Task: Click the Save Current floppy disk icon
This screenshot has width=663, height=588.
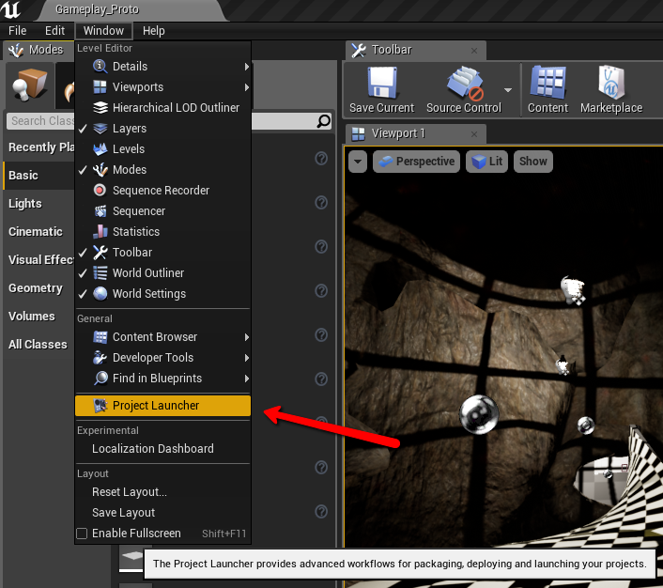Action: 382,83
